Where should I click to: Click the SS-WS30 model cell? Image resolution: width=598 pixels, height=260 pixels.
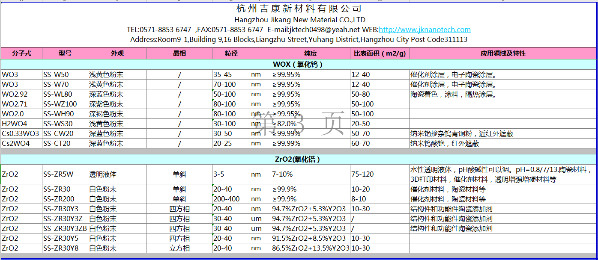pyautogui.click(x=65, y=124)
